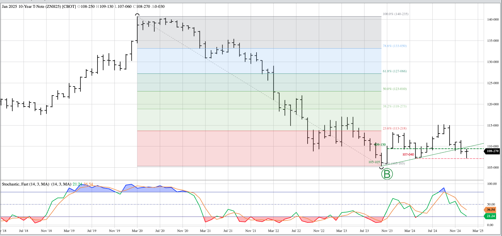This screenshot has height=236, width=502.
Task: Select the 78.6% (133-050) Fibonacci level label
Action: pyautogui.click(x=394, y=46)
